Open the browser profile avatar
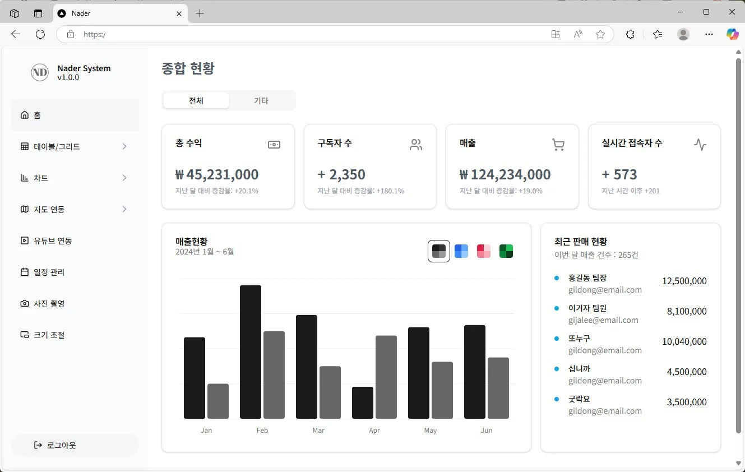745x472 pixels. tap(683, 34)
